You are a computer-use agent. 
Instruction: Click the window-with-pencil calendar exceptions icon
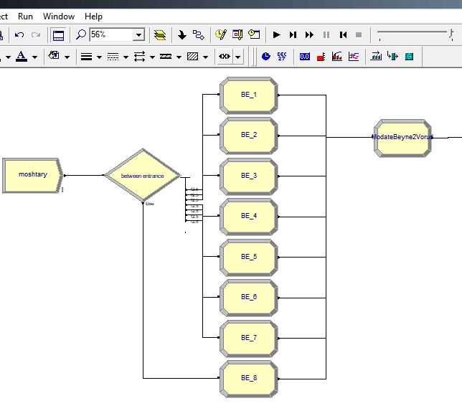pyautogui.click(x=237, y=34)
